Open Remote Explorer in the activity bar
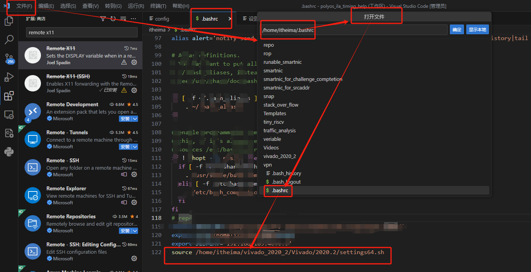The width and height of the screenshot is (531, 272). (9, 114)
